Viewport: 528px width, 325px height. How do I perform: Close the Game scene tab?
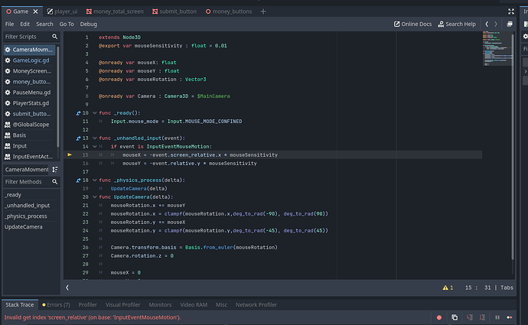click(35, 11)
